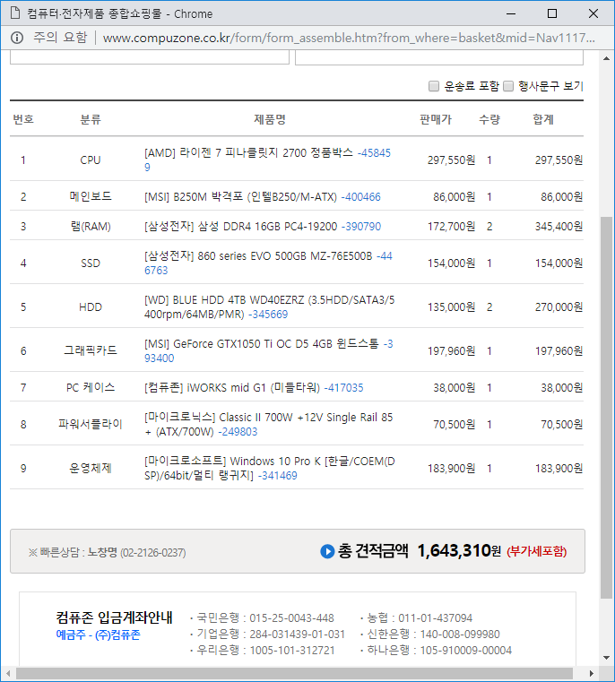The height and width of the screenshot is (682, 615).
Task: Open product code link -417035 for iWORKS case
Action: (x=344, y=388)
